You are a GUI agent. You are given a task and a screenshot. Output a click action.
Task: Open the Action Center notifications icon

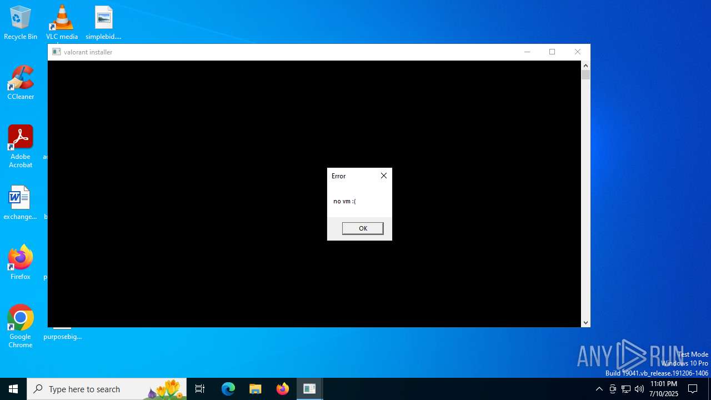coord(693,389)
